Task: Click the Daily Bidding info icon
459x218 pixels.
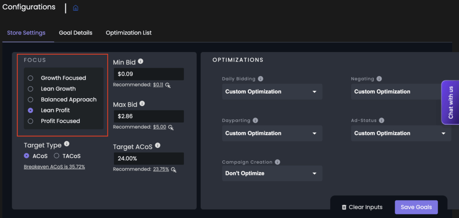Action: 260,78
